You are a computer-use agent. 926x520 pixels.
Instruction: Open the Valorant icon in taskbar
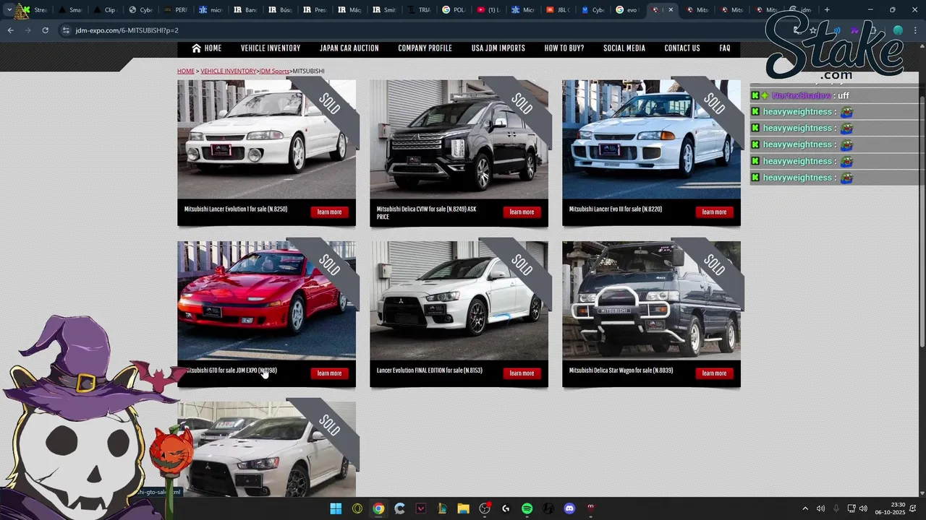click(421, 508)
